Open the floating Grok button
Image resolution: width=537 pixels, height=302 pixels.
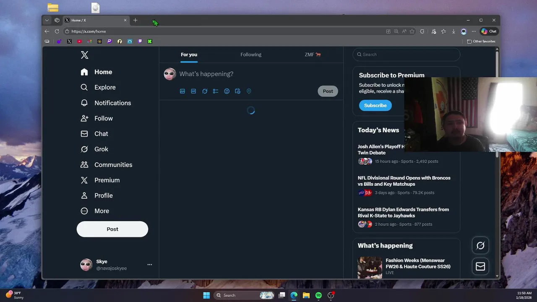tap(480, 245)
